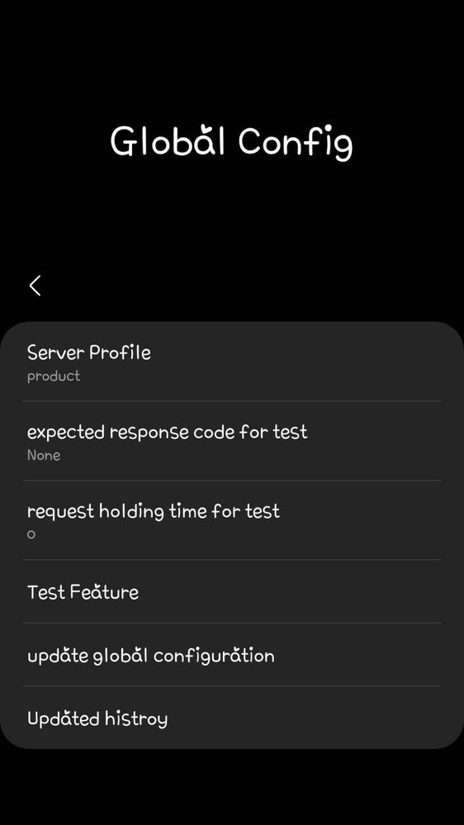Trigger the update global configuration action
464x825 pixels.
(232, 655)
